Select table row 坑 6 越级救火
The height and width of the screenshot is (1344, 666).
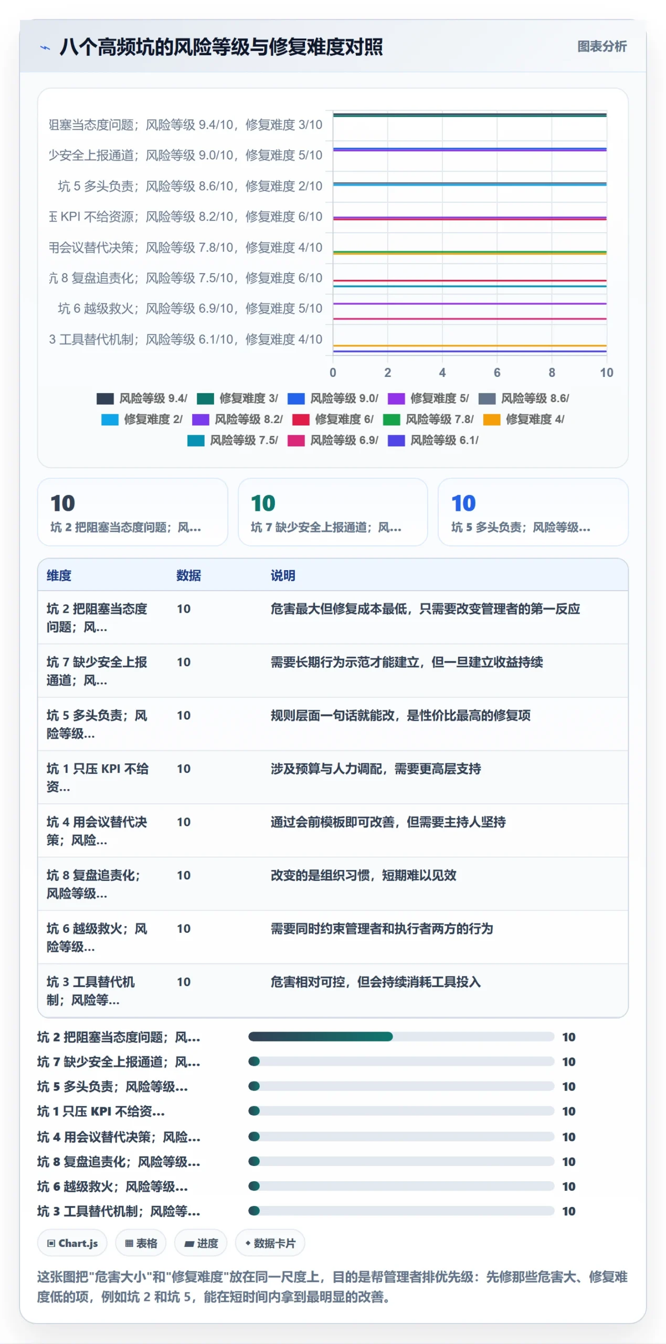click(333, 938)
